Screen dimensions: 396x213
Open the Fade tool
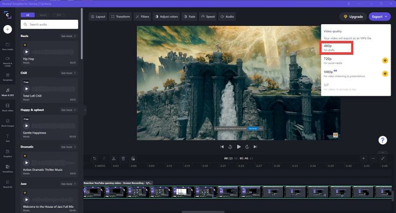pos(189,17)
